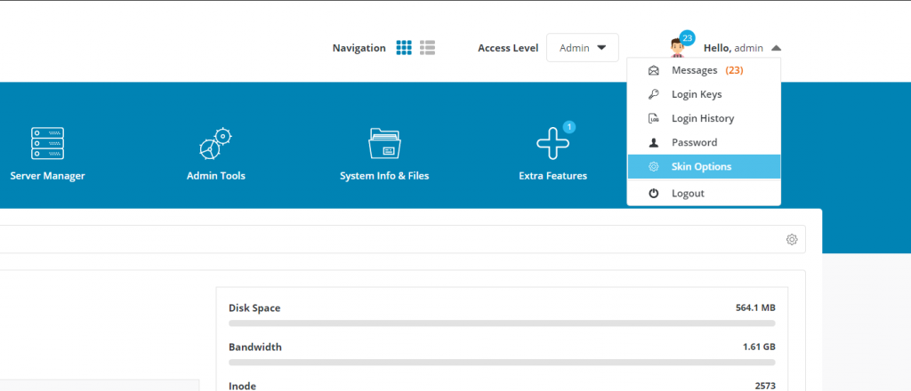Click the orange (23) message count

[734, 71]
